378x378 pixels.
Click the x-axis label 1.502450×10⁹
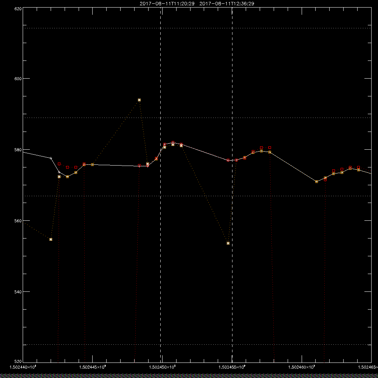click(x=162, y=367)
